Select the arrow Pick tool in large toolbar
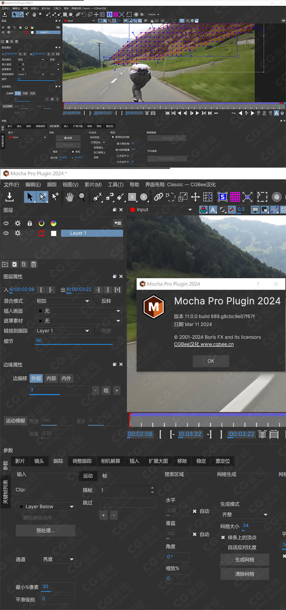 pyautogui.click(x=30, y=197)
